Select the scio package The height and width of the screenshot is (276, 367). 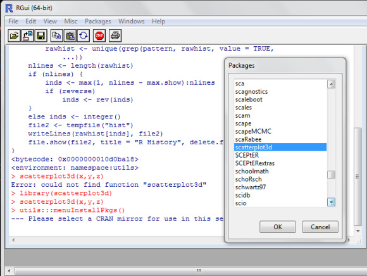click(280, 203)
